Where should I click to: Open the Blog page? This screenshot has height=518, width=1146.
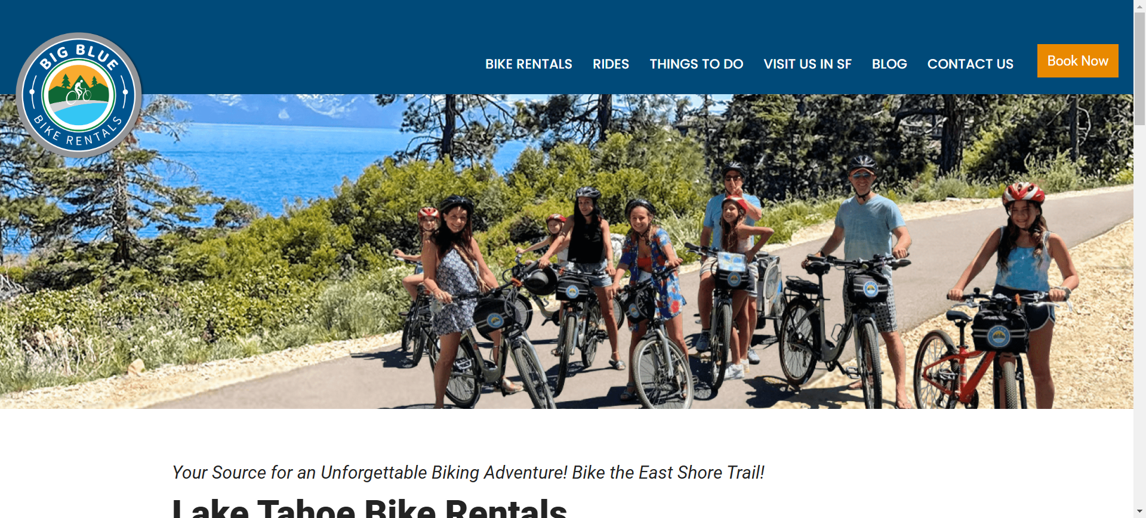[x=889, y=64]
